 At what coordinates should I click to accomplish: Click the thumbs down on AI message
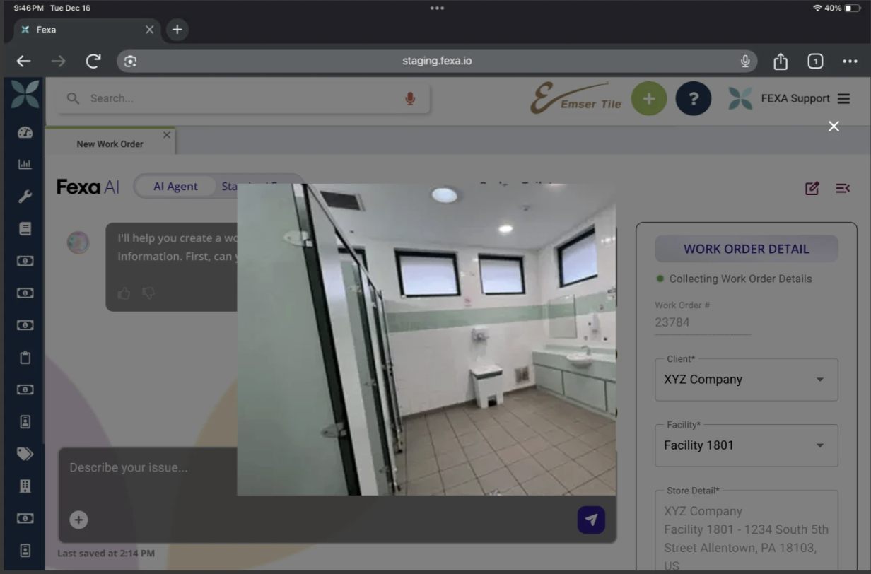[x=148, y=293]
